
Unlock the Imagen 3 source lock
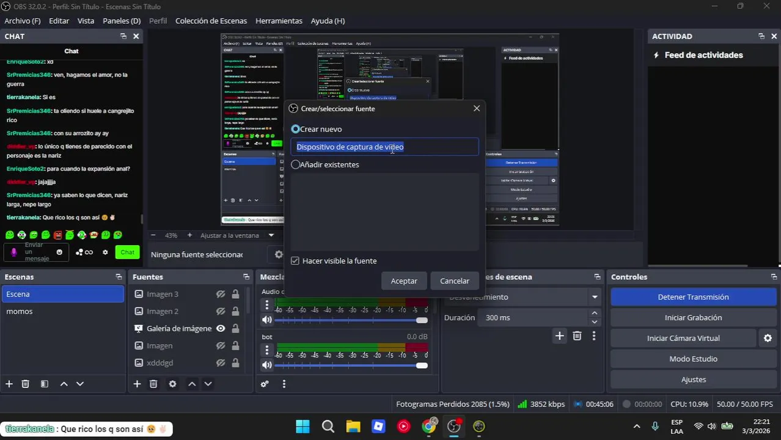235,294
